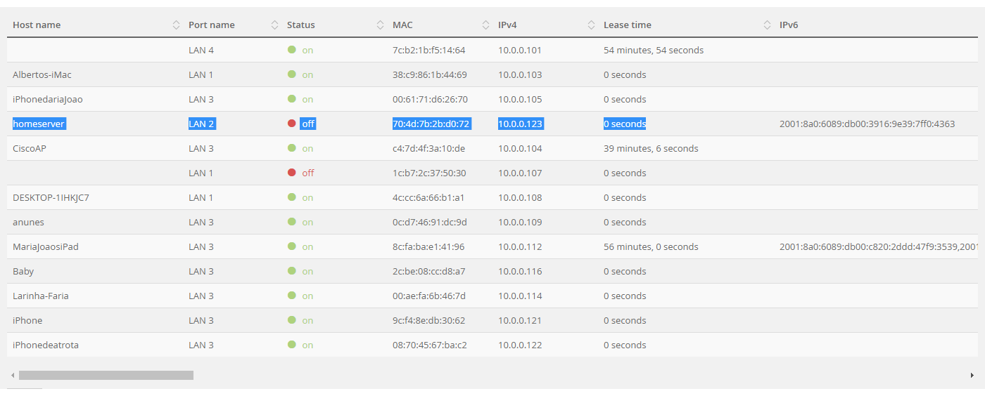The image size is (985, 396).
Task: Click green status dot for Baby
Action: point(291,271)
